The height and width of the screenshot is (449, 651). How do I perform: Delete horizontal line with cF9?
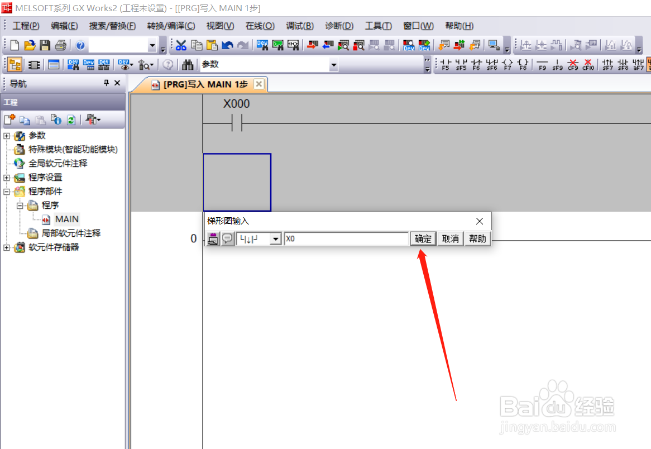coord(573,64)
